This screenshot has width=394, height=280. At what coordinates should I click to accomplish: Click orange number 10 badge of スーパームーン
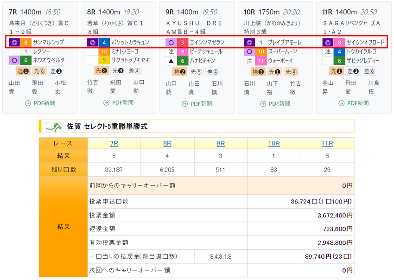[x=261, y=51]
